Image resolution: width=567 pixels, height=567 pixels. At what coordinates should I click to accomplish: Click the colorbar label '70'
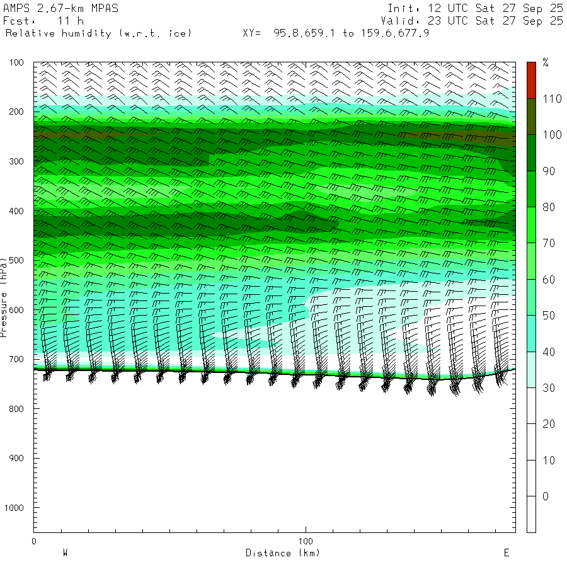pos(549,243)
